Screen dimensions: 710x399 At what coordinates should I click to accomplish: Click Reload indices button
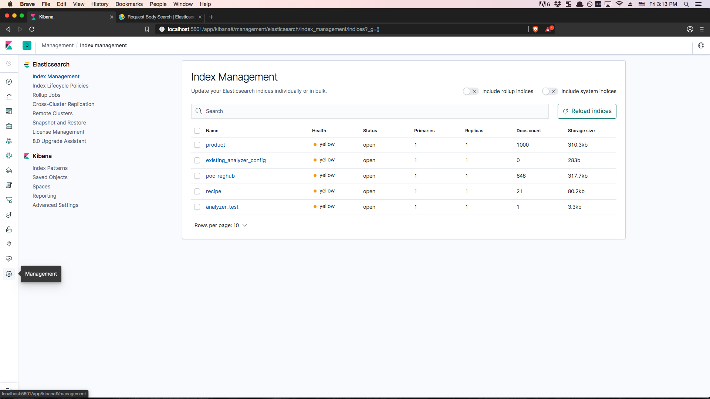click(x=587, y=111)
